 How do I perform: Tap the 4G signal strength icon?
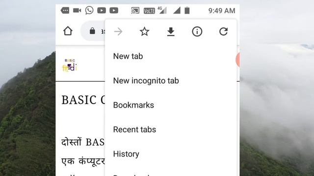click(x=162, y=10)
